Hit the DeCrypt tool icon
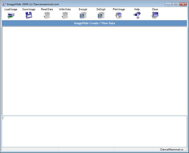This screenshot has width=189, height=153. coord(101,15)
